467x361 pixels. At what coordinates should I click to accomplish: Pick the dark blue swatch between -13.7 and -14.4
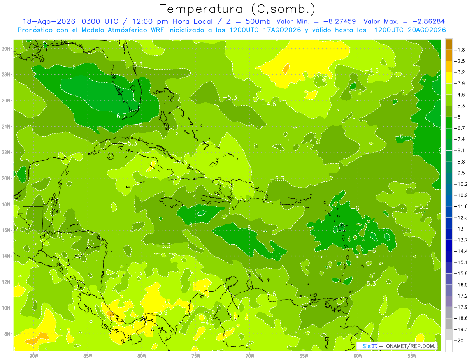pos(449,245)
